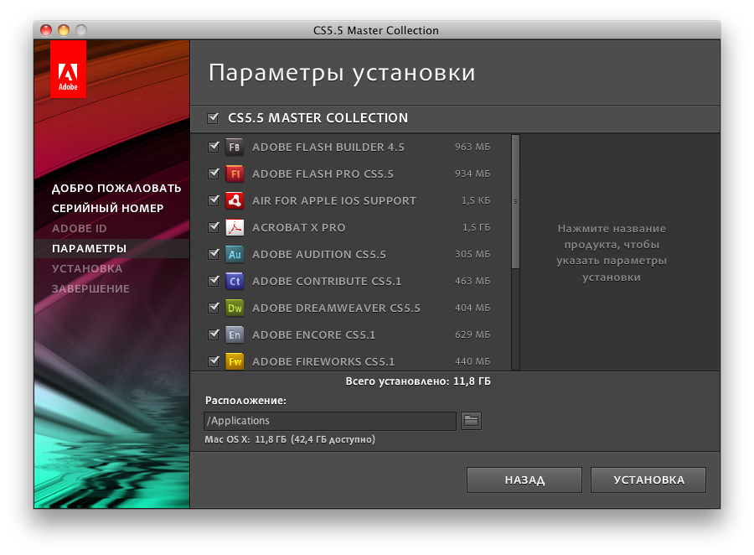Click the /Applications location path field
The width and height of the screenshot is (754, 555).
coord(330,421)
